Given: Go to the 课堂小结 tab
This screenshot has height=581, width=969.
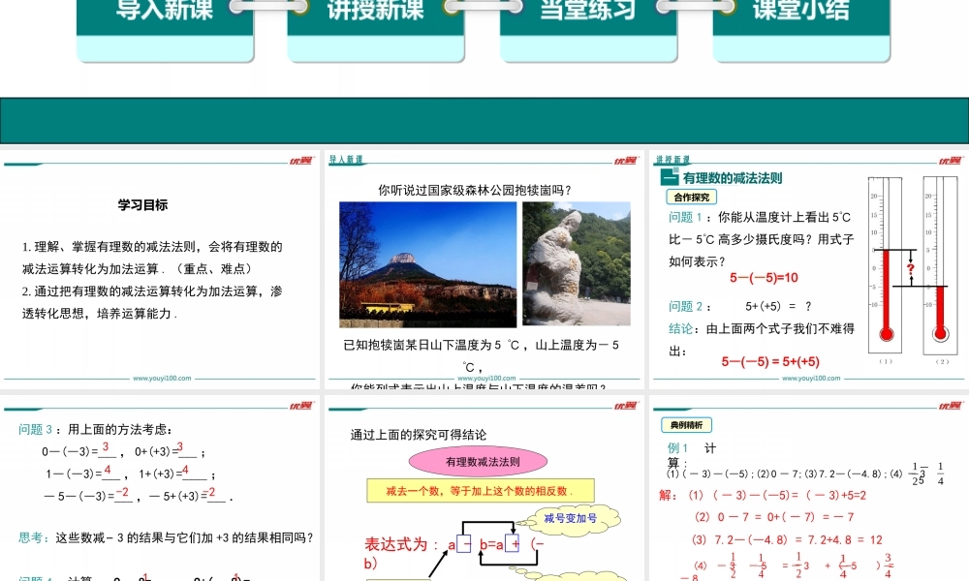Looking at the screenshot, I should coord(800,14).
